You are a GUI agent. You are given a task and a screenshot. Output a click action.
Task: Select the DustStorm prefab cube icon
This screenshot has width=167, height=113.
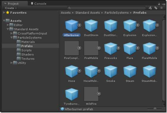[91, 25]
